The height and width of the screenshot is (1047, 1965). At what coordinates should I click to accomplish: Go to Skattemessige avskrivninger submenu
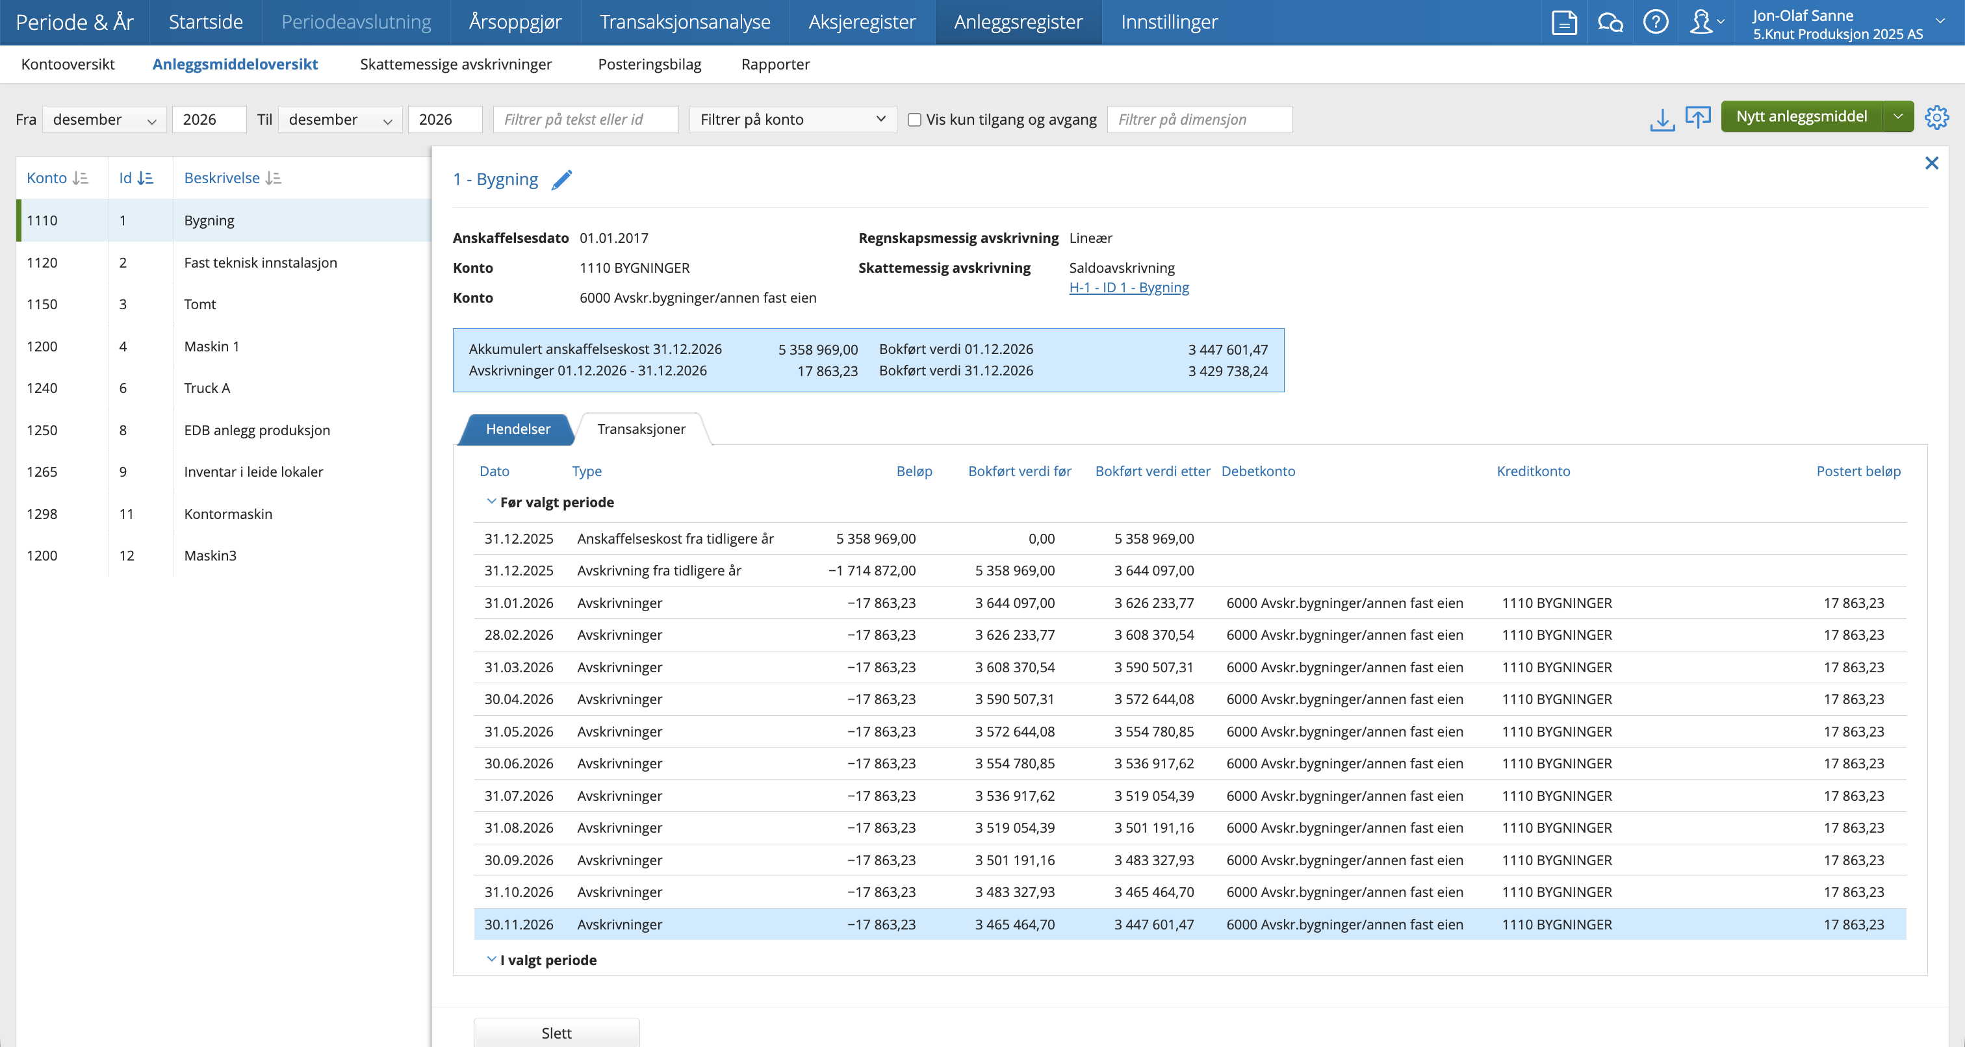[456, 64]
